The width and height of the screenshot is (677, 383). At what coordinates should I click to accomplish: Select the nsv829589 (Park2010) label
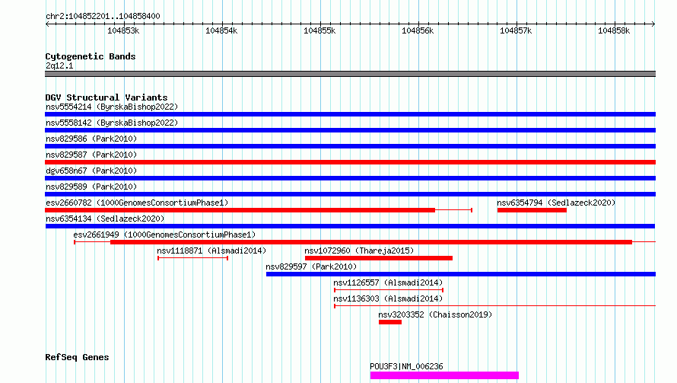[x=91, y=187]
